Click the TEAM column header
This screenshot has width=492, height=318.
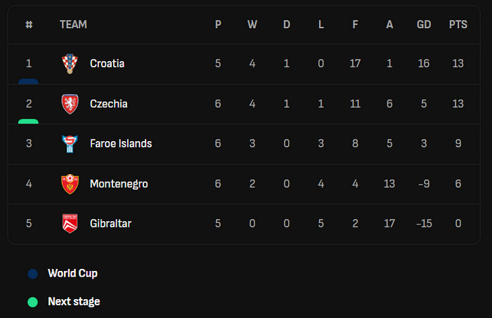point(73,25)
